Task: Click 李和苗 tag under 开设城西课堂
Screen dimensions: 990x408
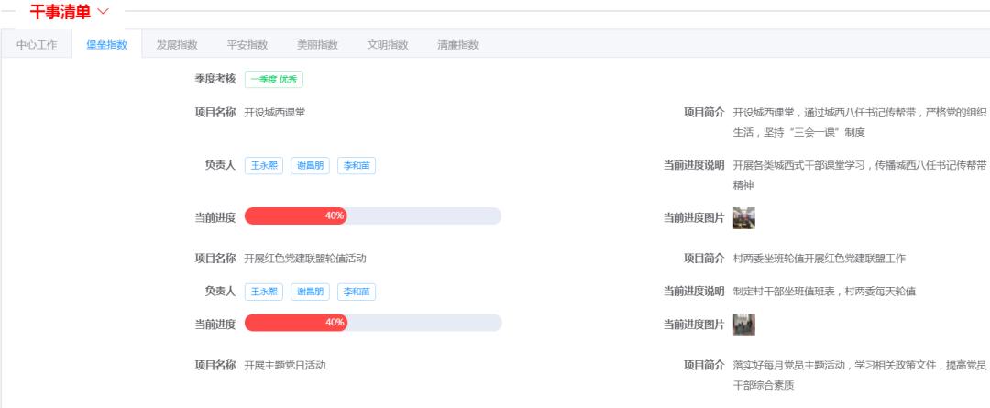Action: [357, 165]
